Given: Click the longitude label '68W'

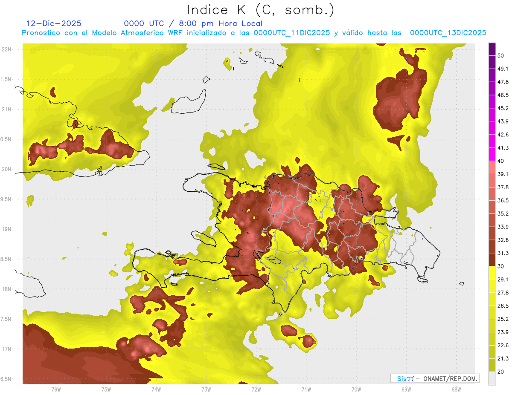Looking at the screenshot, I should (456, 389).
